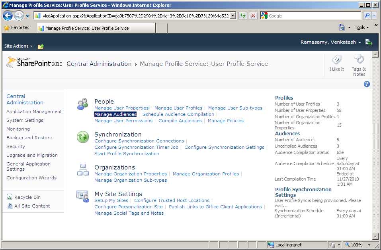Click the Organizations chart icon

(83, 170)
